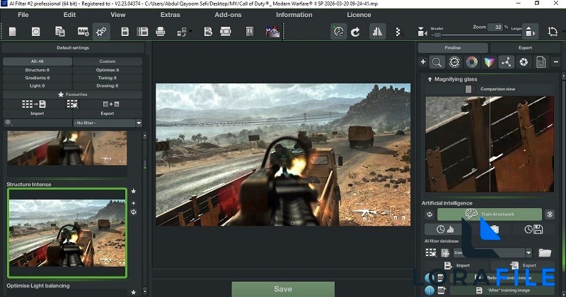This screenshot has height=297, width=566.
Task: Open the AI database folder icon
Action: [x=545, y=253]
